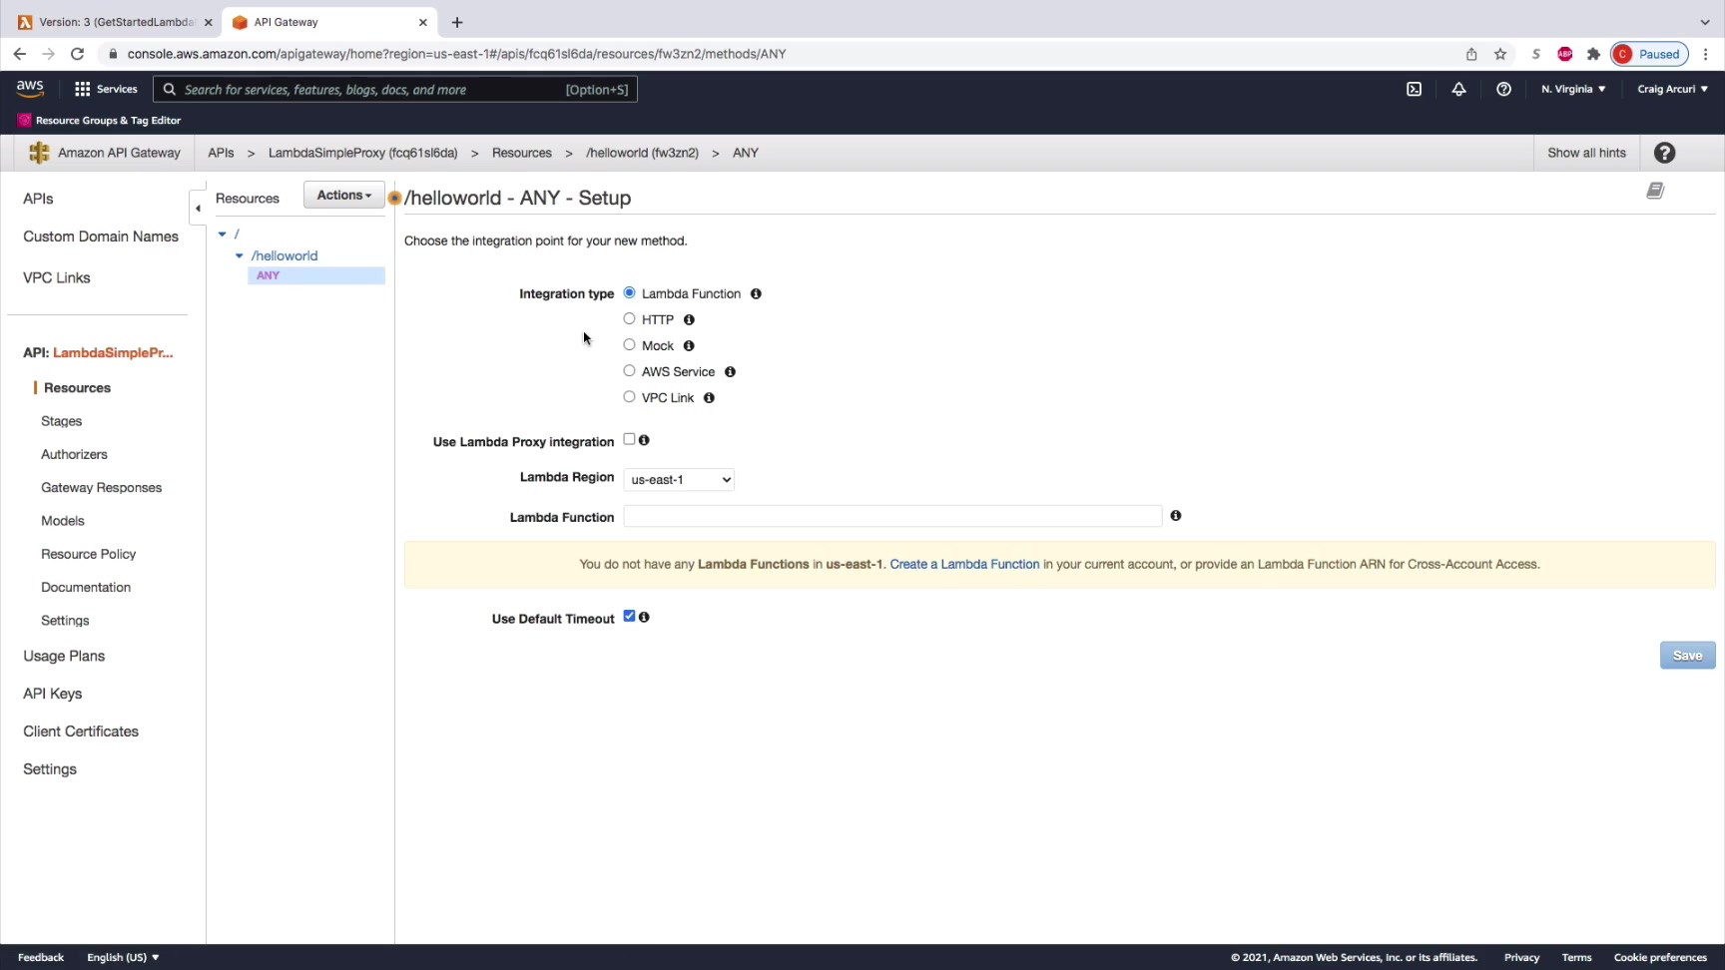Open Stages in the API menu
This screenshot has width=1725, height=970.
(x=61, y=421)
